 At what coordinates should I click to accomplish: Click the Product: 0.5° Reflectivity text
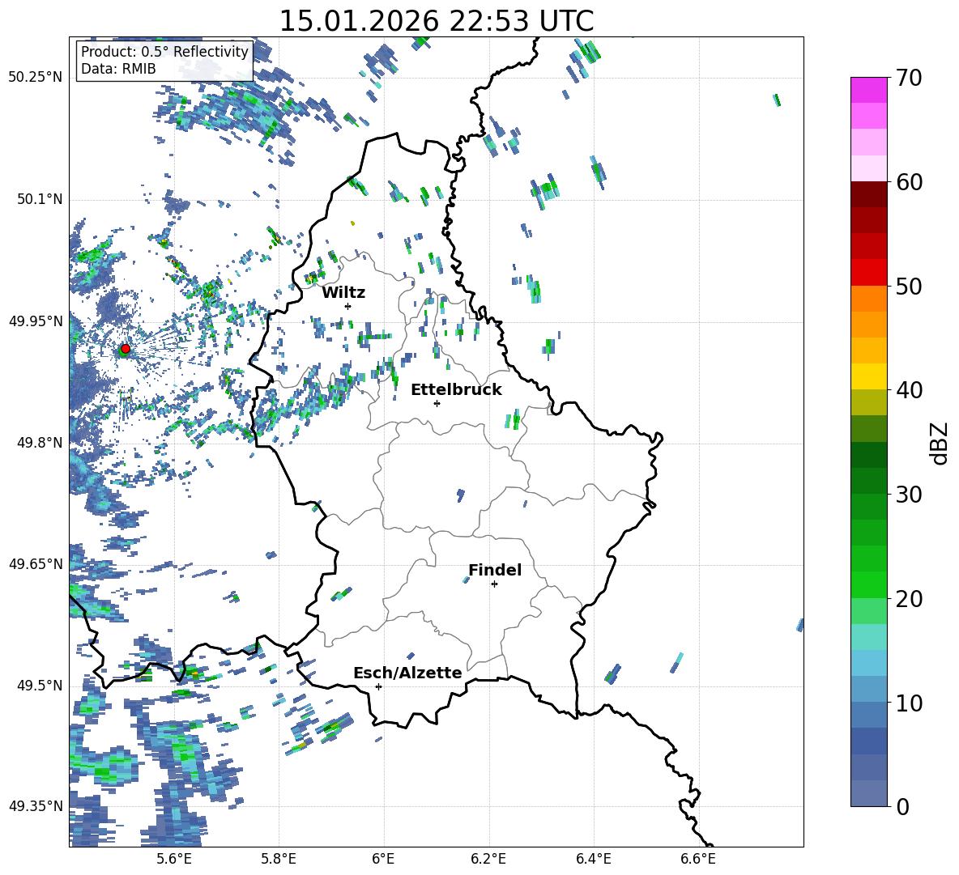164,51
